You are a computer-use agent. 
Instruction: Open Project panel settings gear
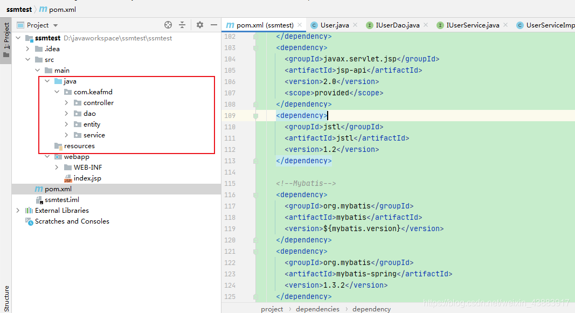[199, 25]
